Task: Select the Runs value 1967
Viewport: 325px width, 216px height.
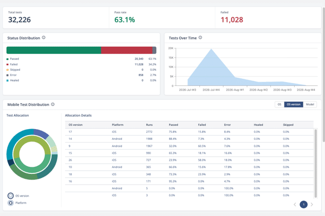Action: 149,146
